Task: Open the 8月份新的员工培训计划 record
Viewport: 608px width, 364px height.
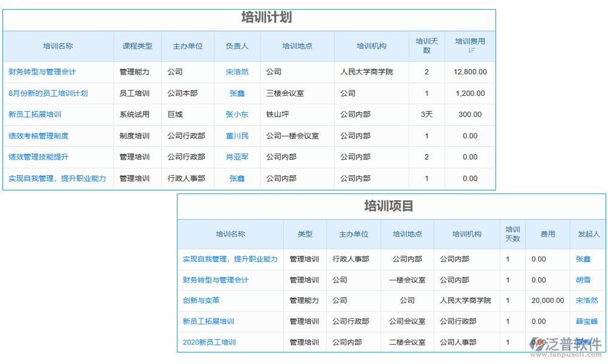Action: coord(49,93)
